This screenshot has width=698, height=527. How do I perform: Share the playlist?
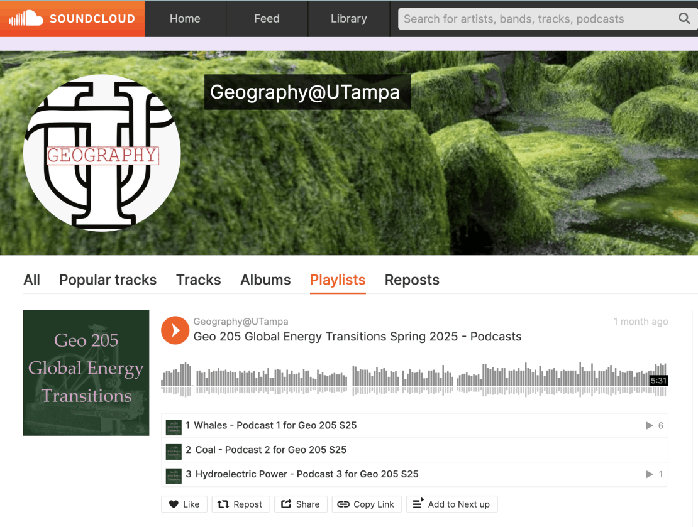click(301, 504)
